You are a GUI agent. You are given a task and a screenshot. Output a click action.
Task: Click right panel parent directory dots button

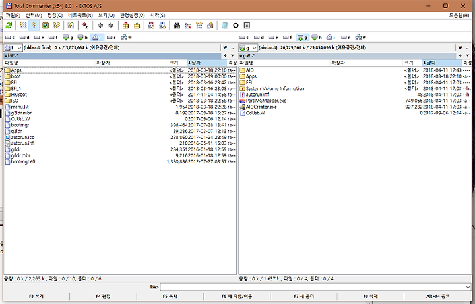[468, 48]
